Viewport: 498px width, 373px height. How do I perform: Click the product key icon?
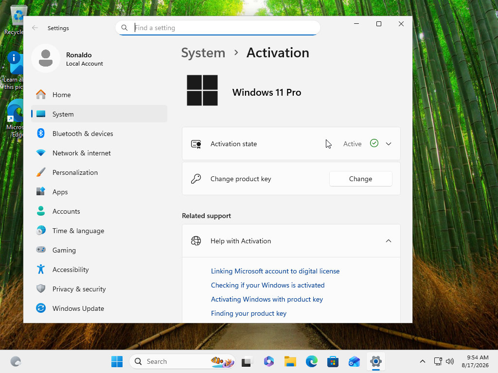coord(196,179)
